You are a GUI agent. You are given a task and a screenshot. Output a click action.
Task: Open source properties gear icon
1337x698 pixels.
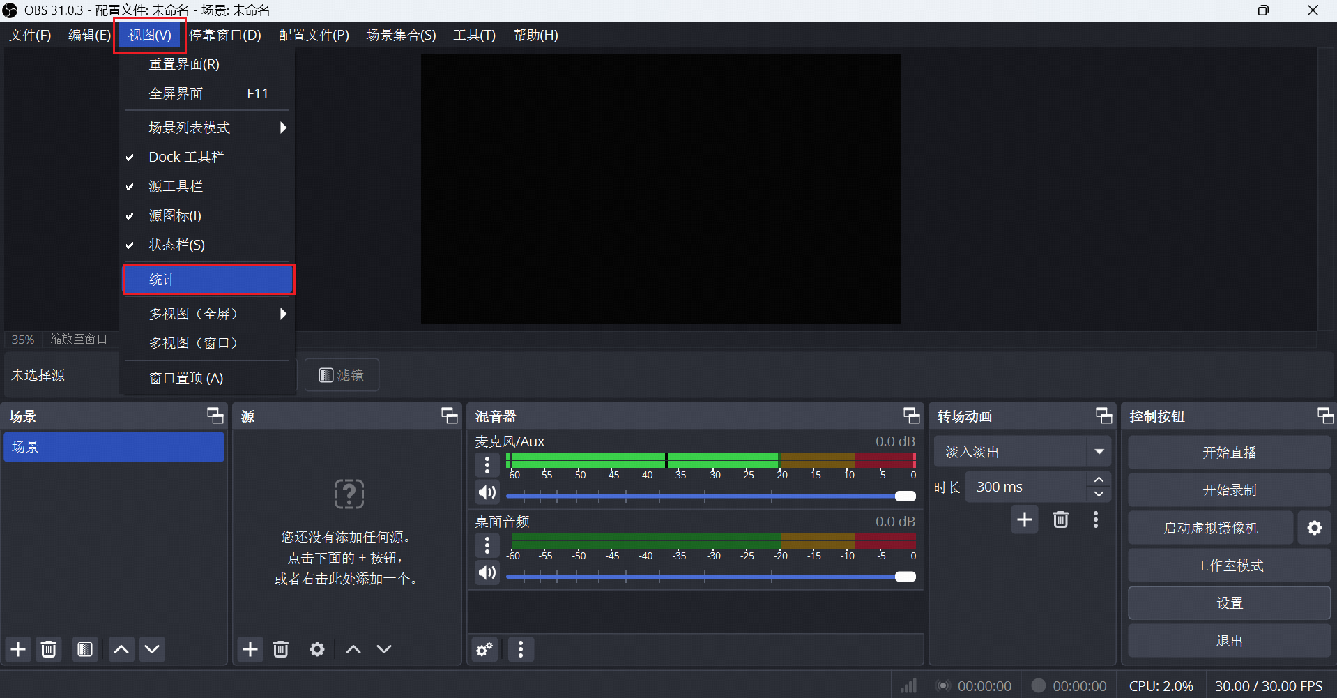317,649
